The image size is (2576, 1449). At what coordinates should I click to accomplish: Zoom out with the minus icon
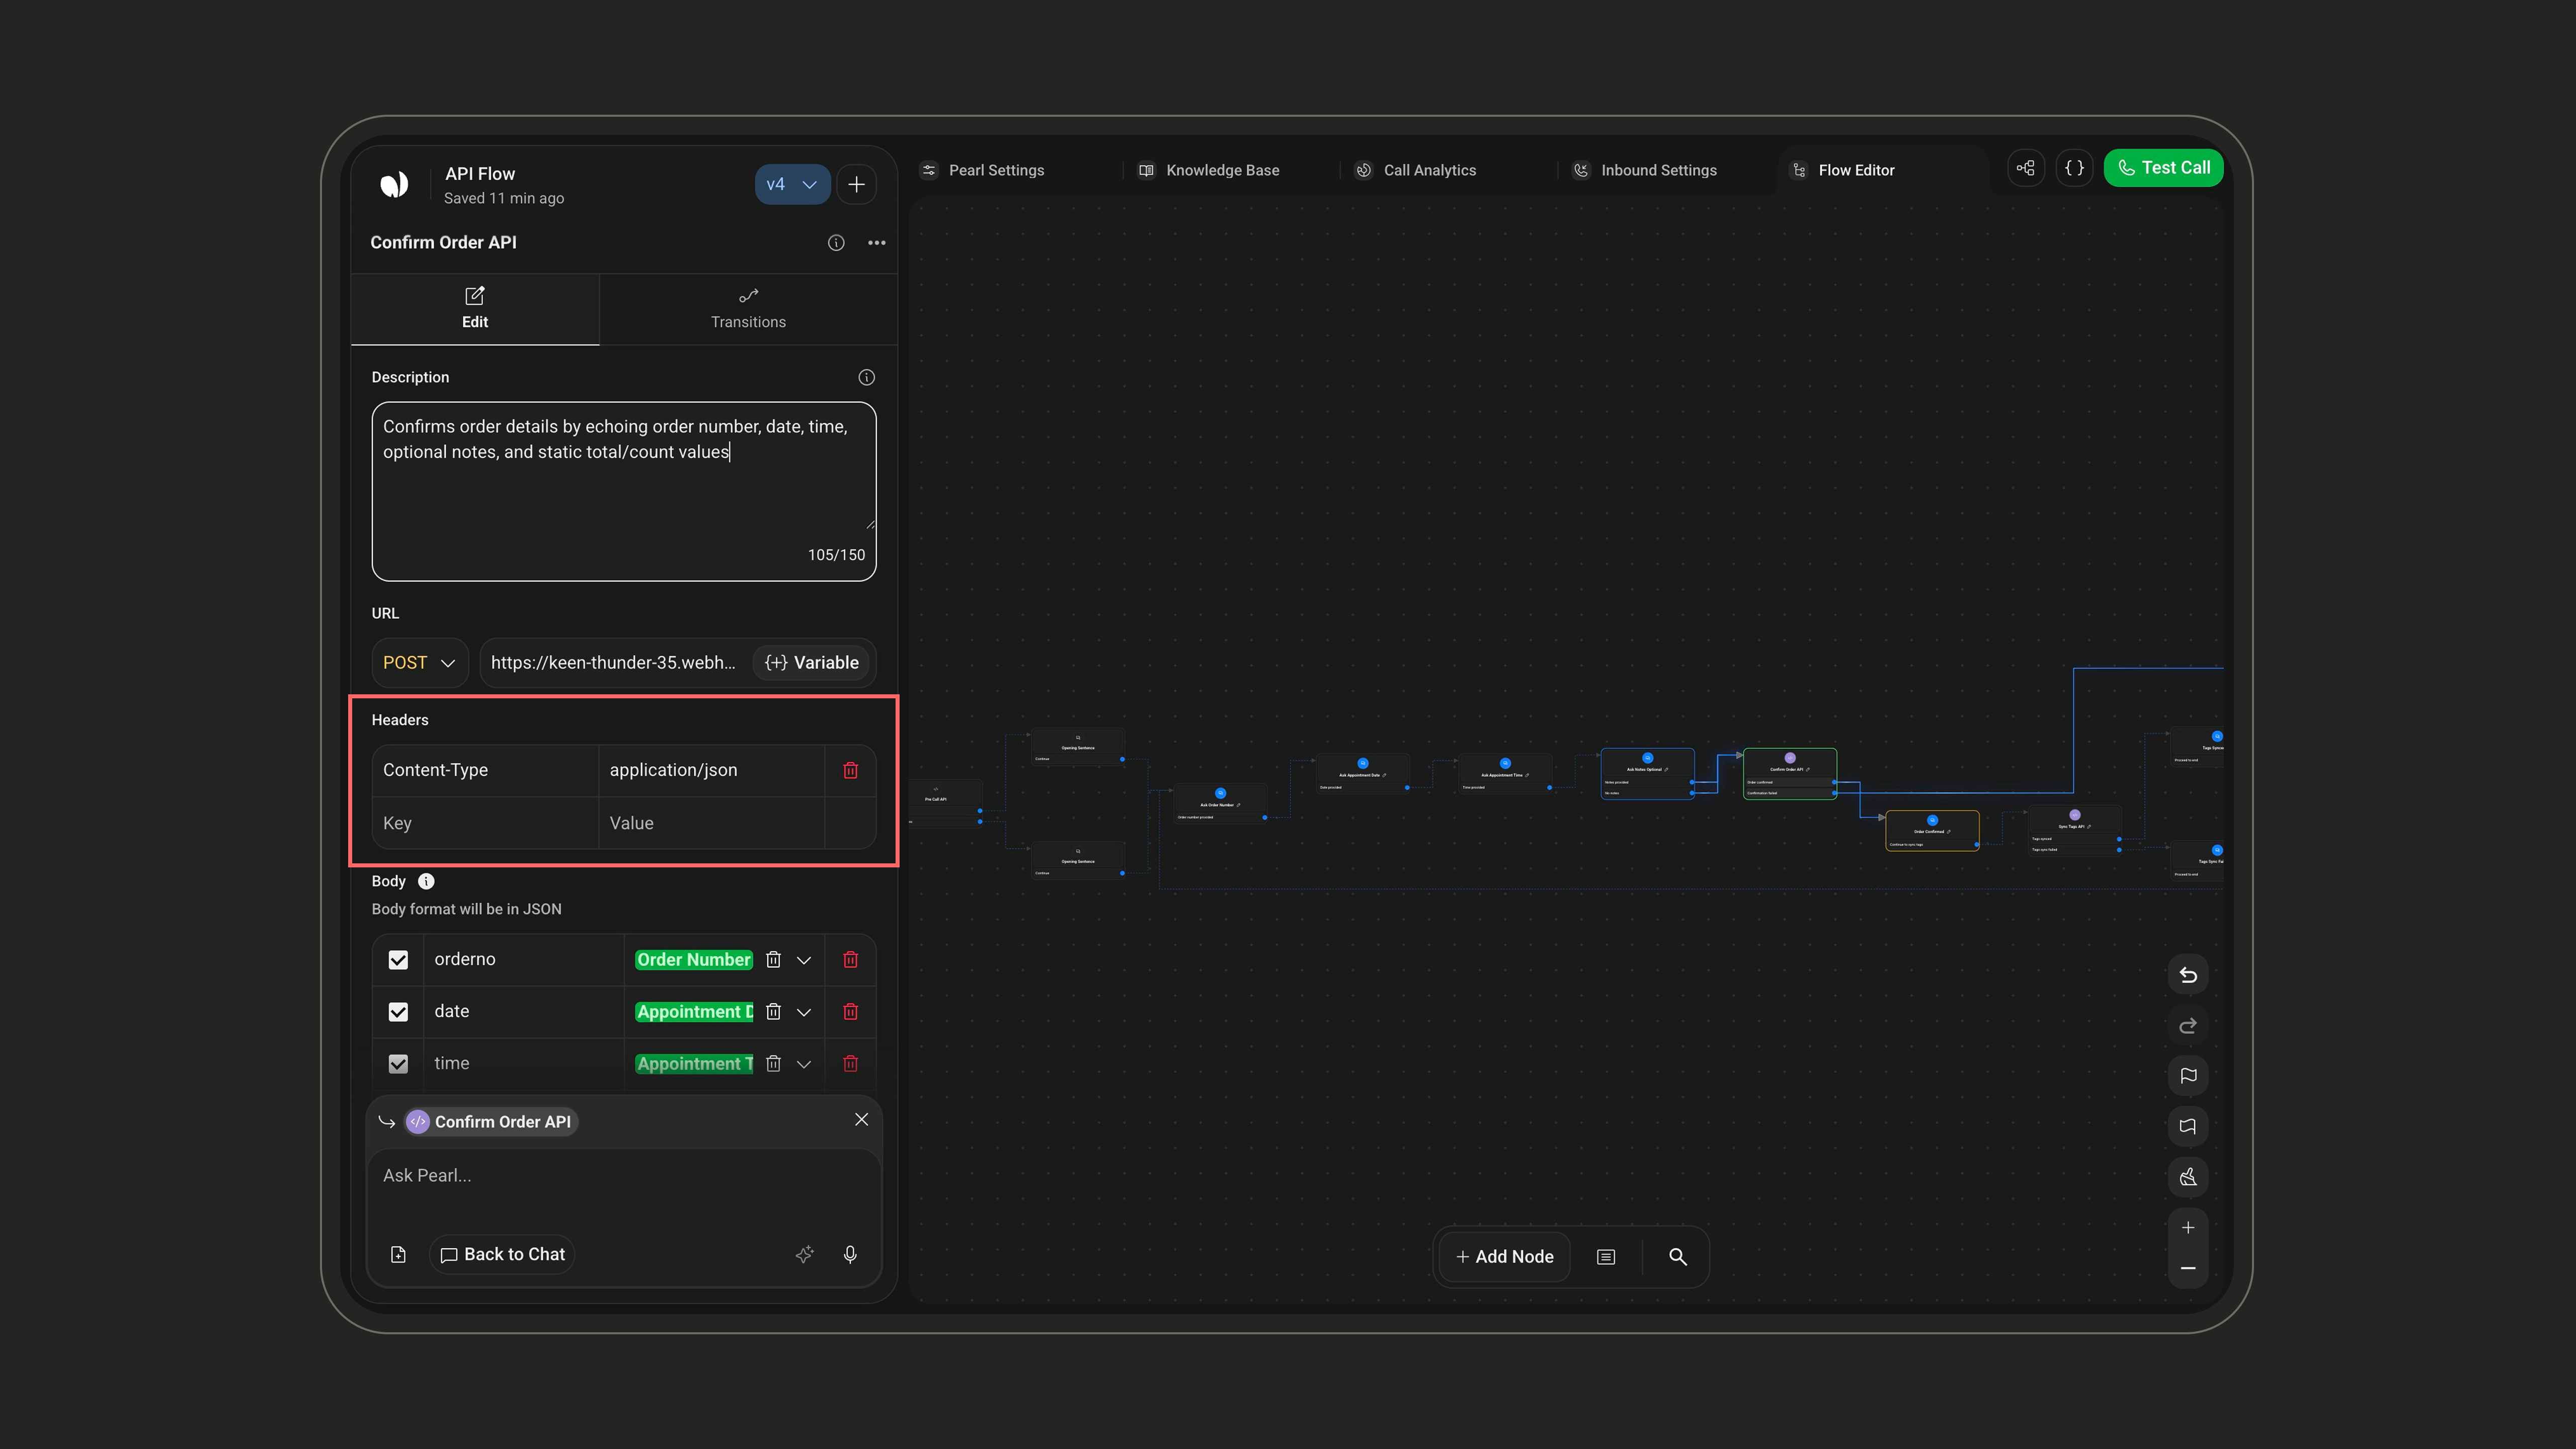[x=2188, y=1268]
